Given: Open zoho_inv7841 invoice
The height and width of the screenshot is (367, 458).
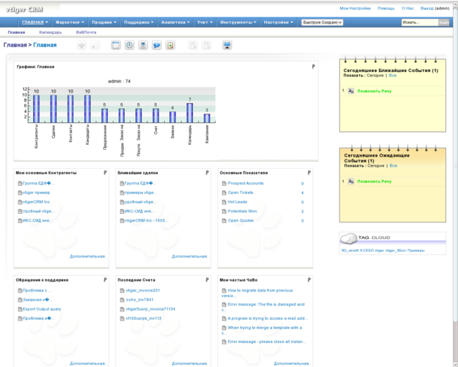Looking at the screenshot, I should 140,300.
